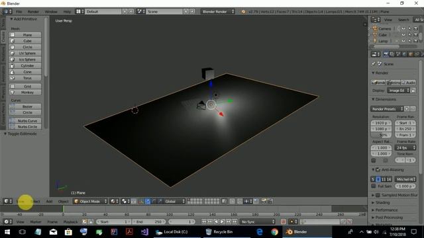424x238 pixels.
Task: Click the Cylinder icon in Add Primitive
Action: tap(13, 65)
